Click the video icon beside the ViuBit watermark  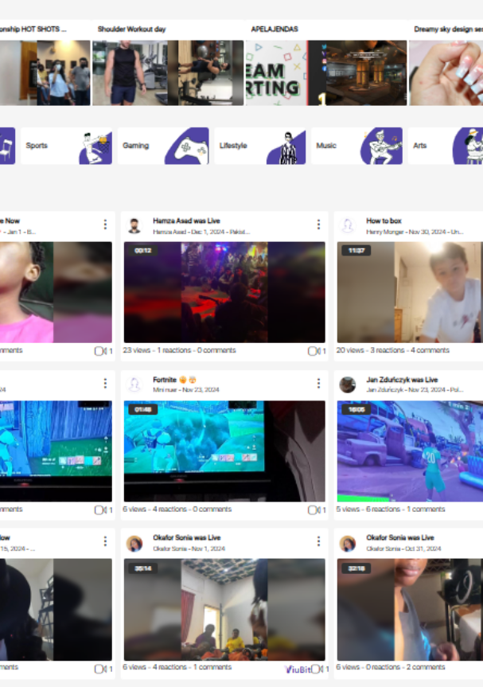click(317, 669)
